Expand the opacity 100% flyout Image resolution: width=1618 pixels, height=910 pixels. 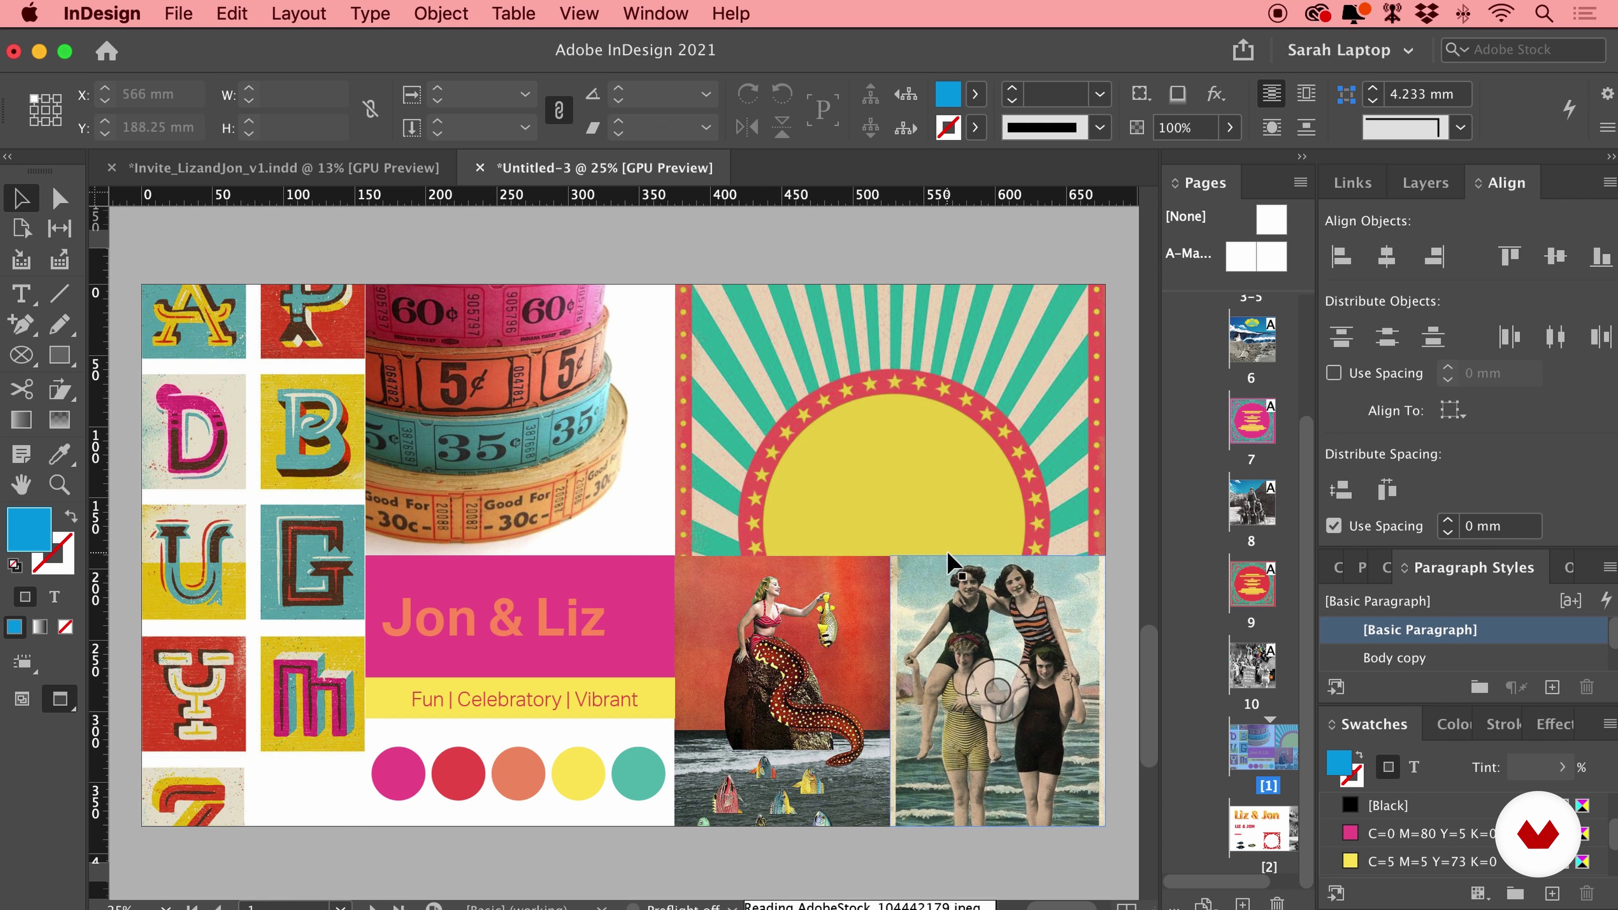[x=1229, y=128]
